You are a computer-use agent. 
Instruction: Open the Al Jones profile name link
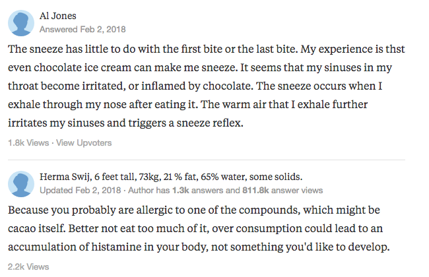pos(57,16)
